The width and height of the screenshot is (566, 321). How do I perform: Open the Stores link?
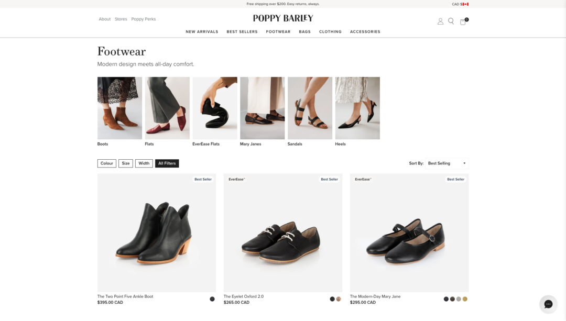tap(121, 19)
